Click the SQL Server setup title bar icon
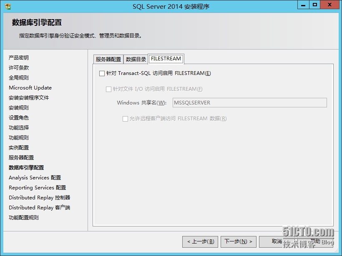Image resolution: width=342 pixels, height=256 pixels. coord(8,7)
